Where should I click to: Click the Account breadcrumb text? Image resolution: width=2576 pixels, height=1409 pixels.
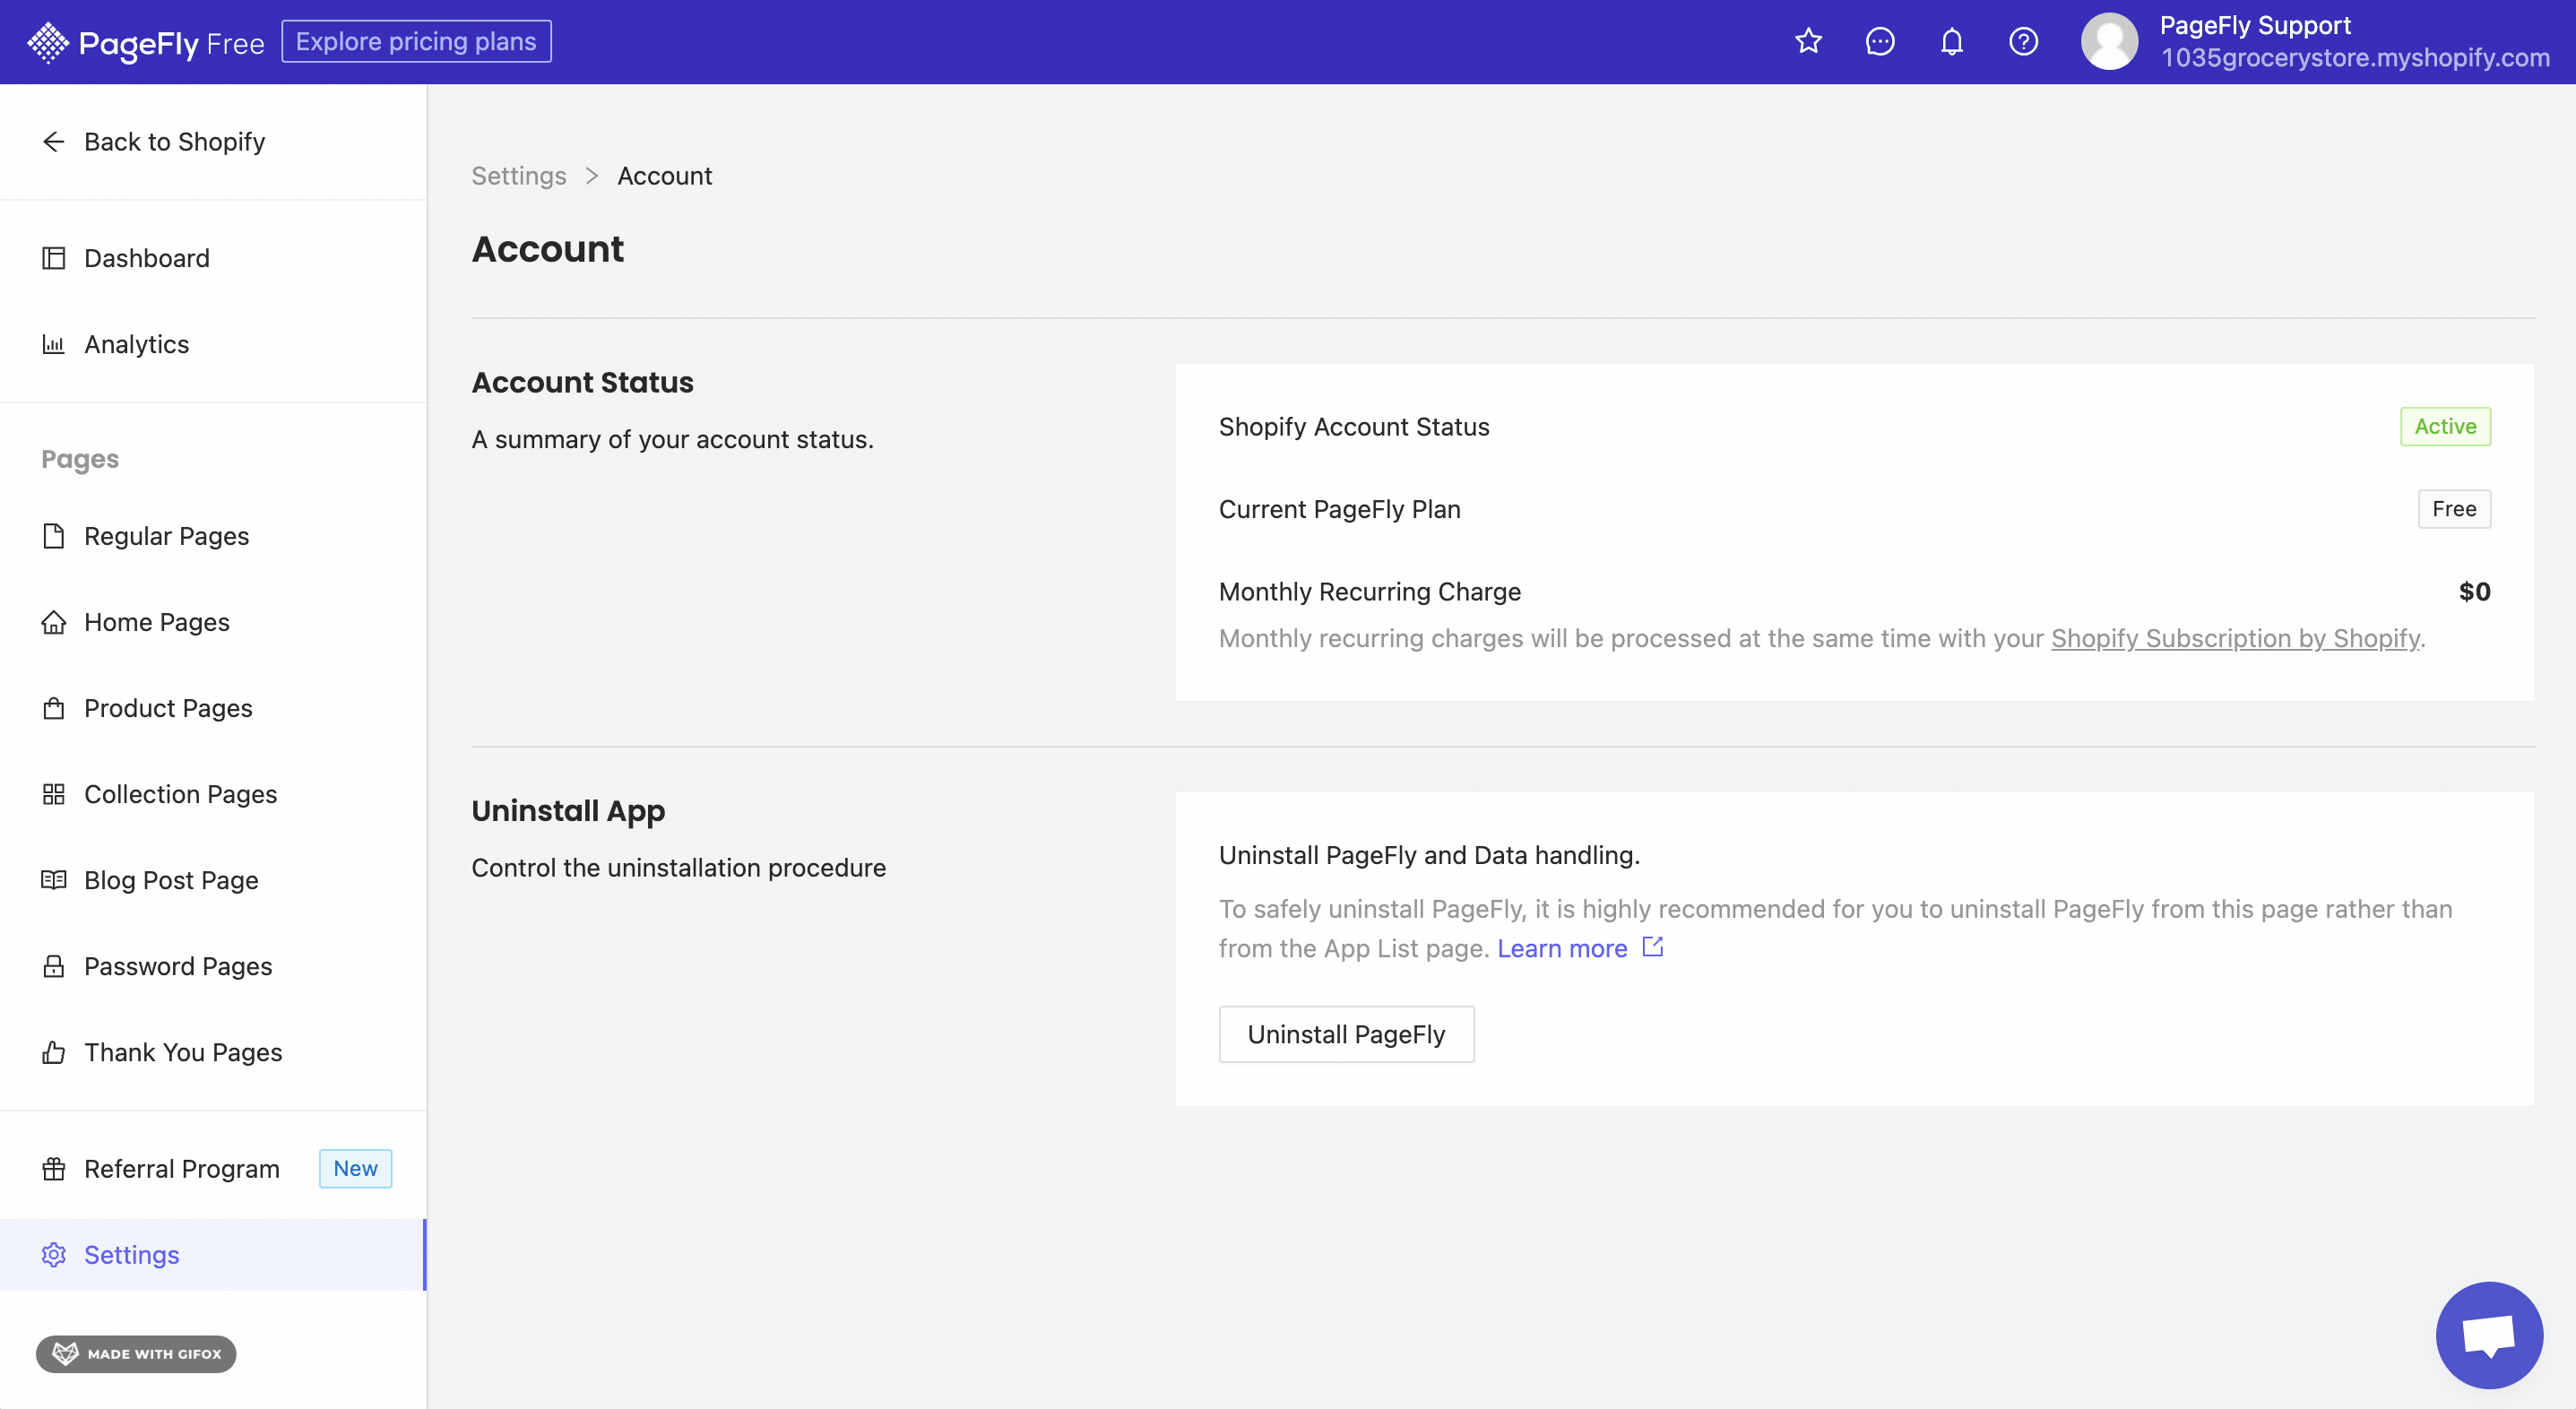pyautogui.click(x=664, y=175)
